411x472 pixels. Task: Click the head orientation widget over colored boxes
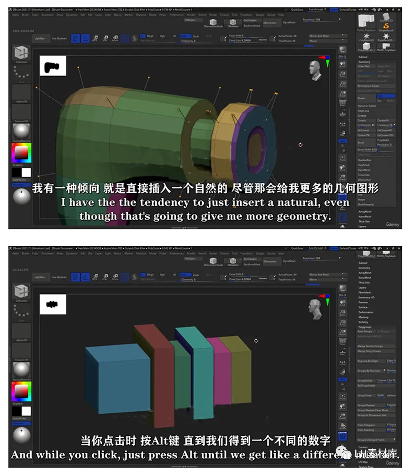(315, 309)
